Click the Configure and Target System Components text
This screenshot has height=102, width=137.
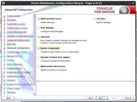pos(60,52)
